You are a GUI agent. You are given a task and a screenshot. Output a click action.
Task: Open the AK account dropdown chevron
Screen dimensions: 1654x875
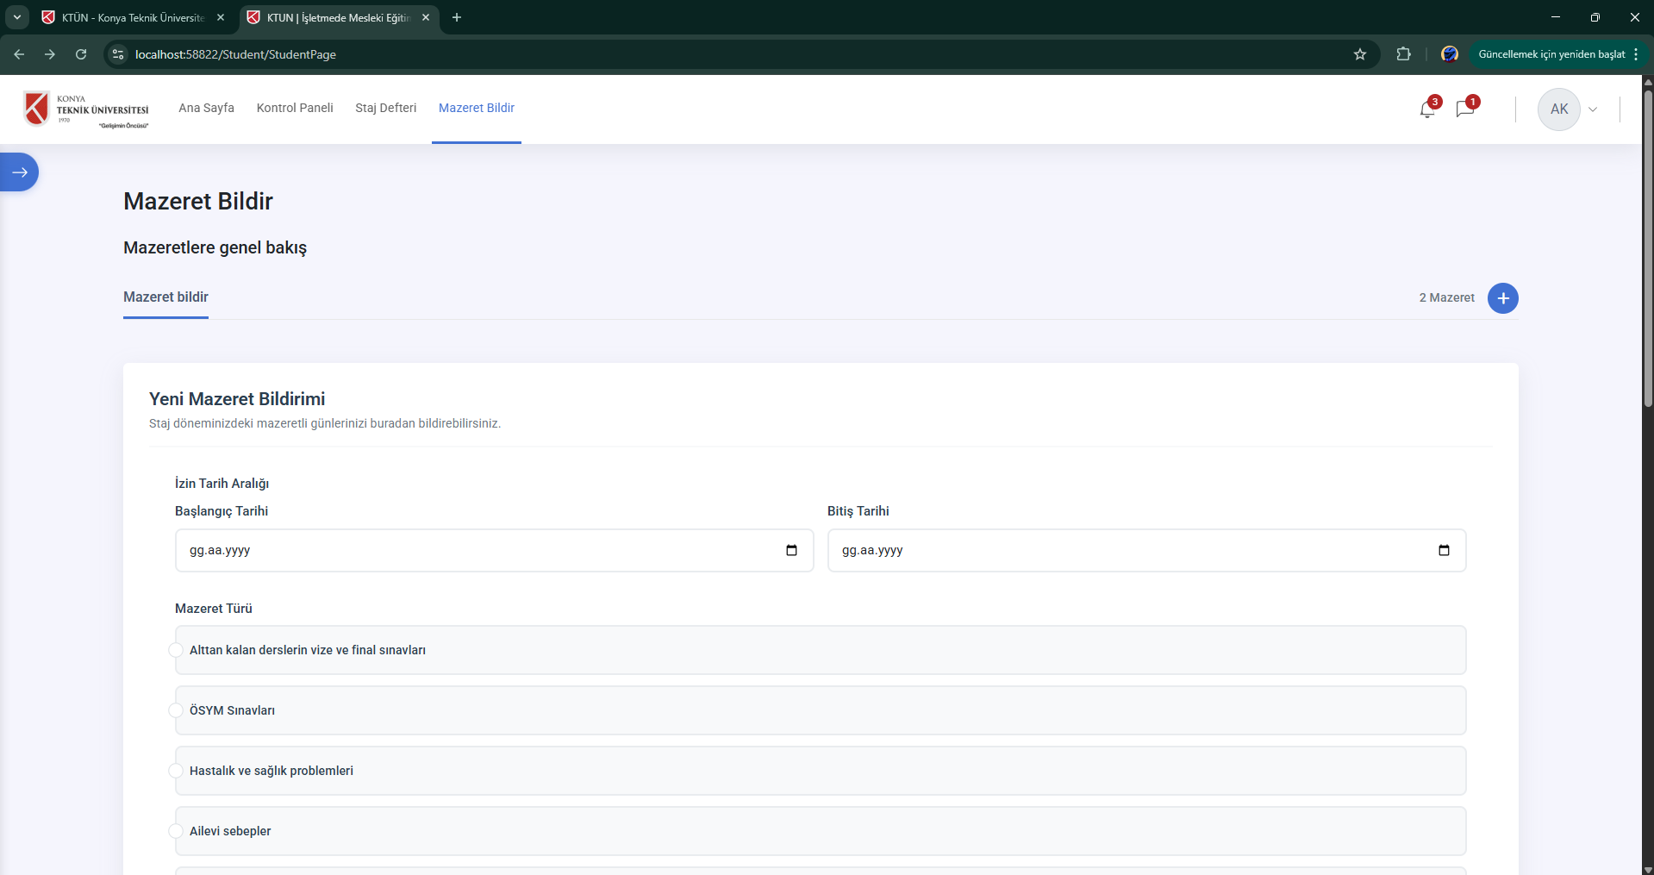(1593, 109)
